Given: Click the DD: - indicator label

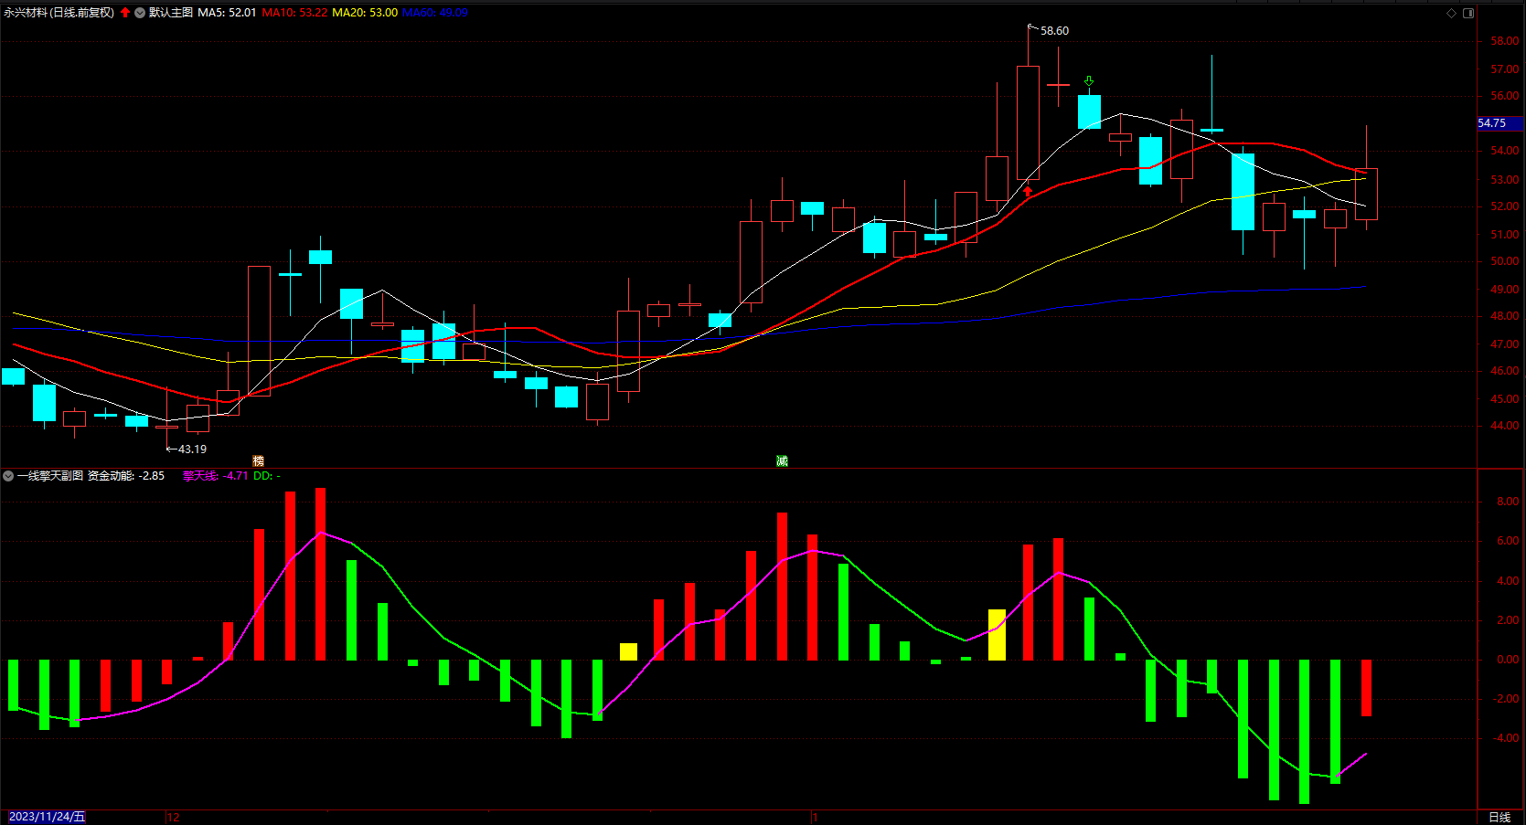Looking at the screenshot, I should tap(267, 476).
